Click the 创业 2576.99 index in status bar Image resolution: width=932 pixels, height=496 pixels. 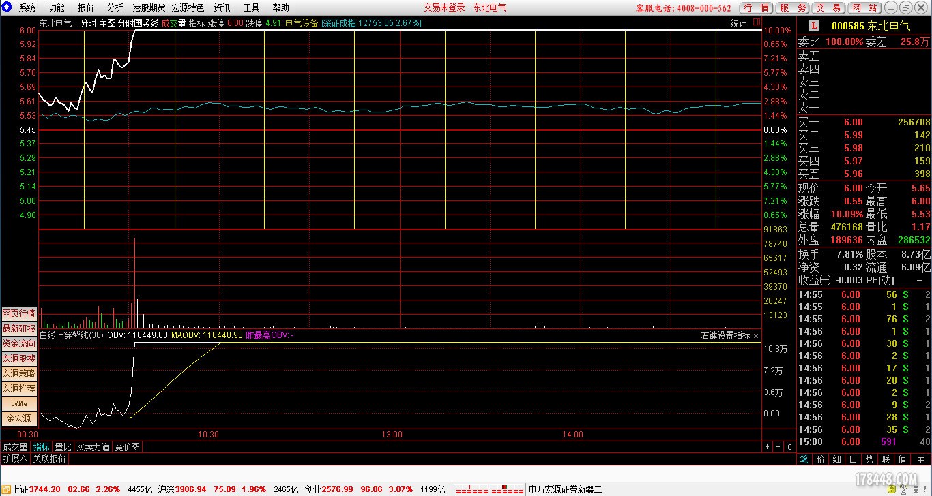(330, 489)
